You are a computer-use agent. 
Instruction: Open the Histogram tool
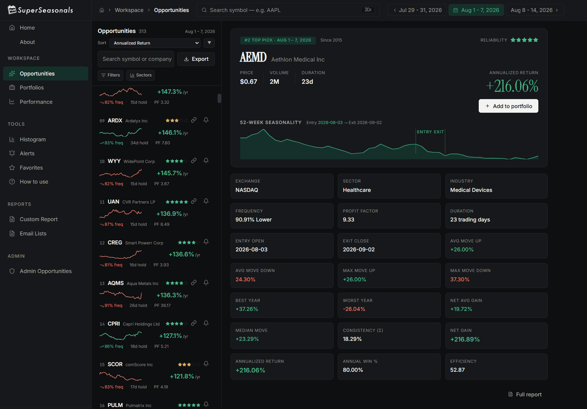(46, 139)
